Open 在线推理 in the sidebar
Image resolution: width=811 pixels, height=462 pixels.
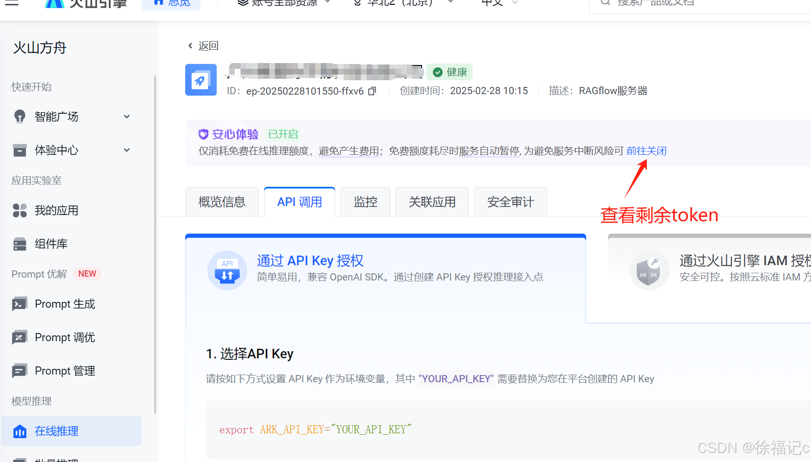(x=72, y=431)
